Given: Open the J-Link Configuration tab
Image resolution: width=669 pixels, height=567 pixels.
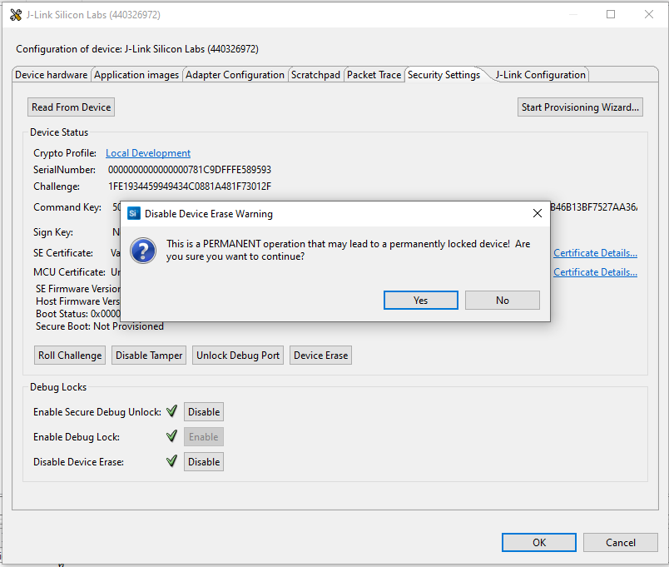Looking at the screenshot, I should (540, 75).
